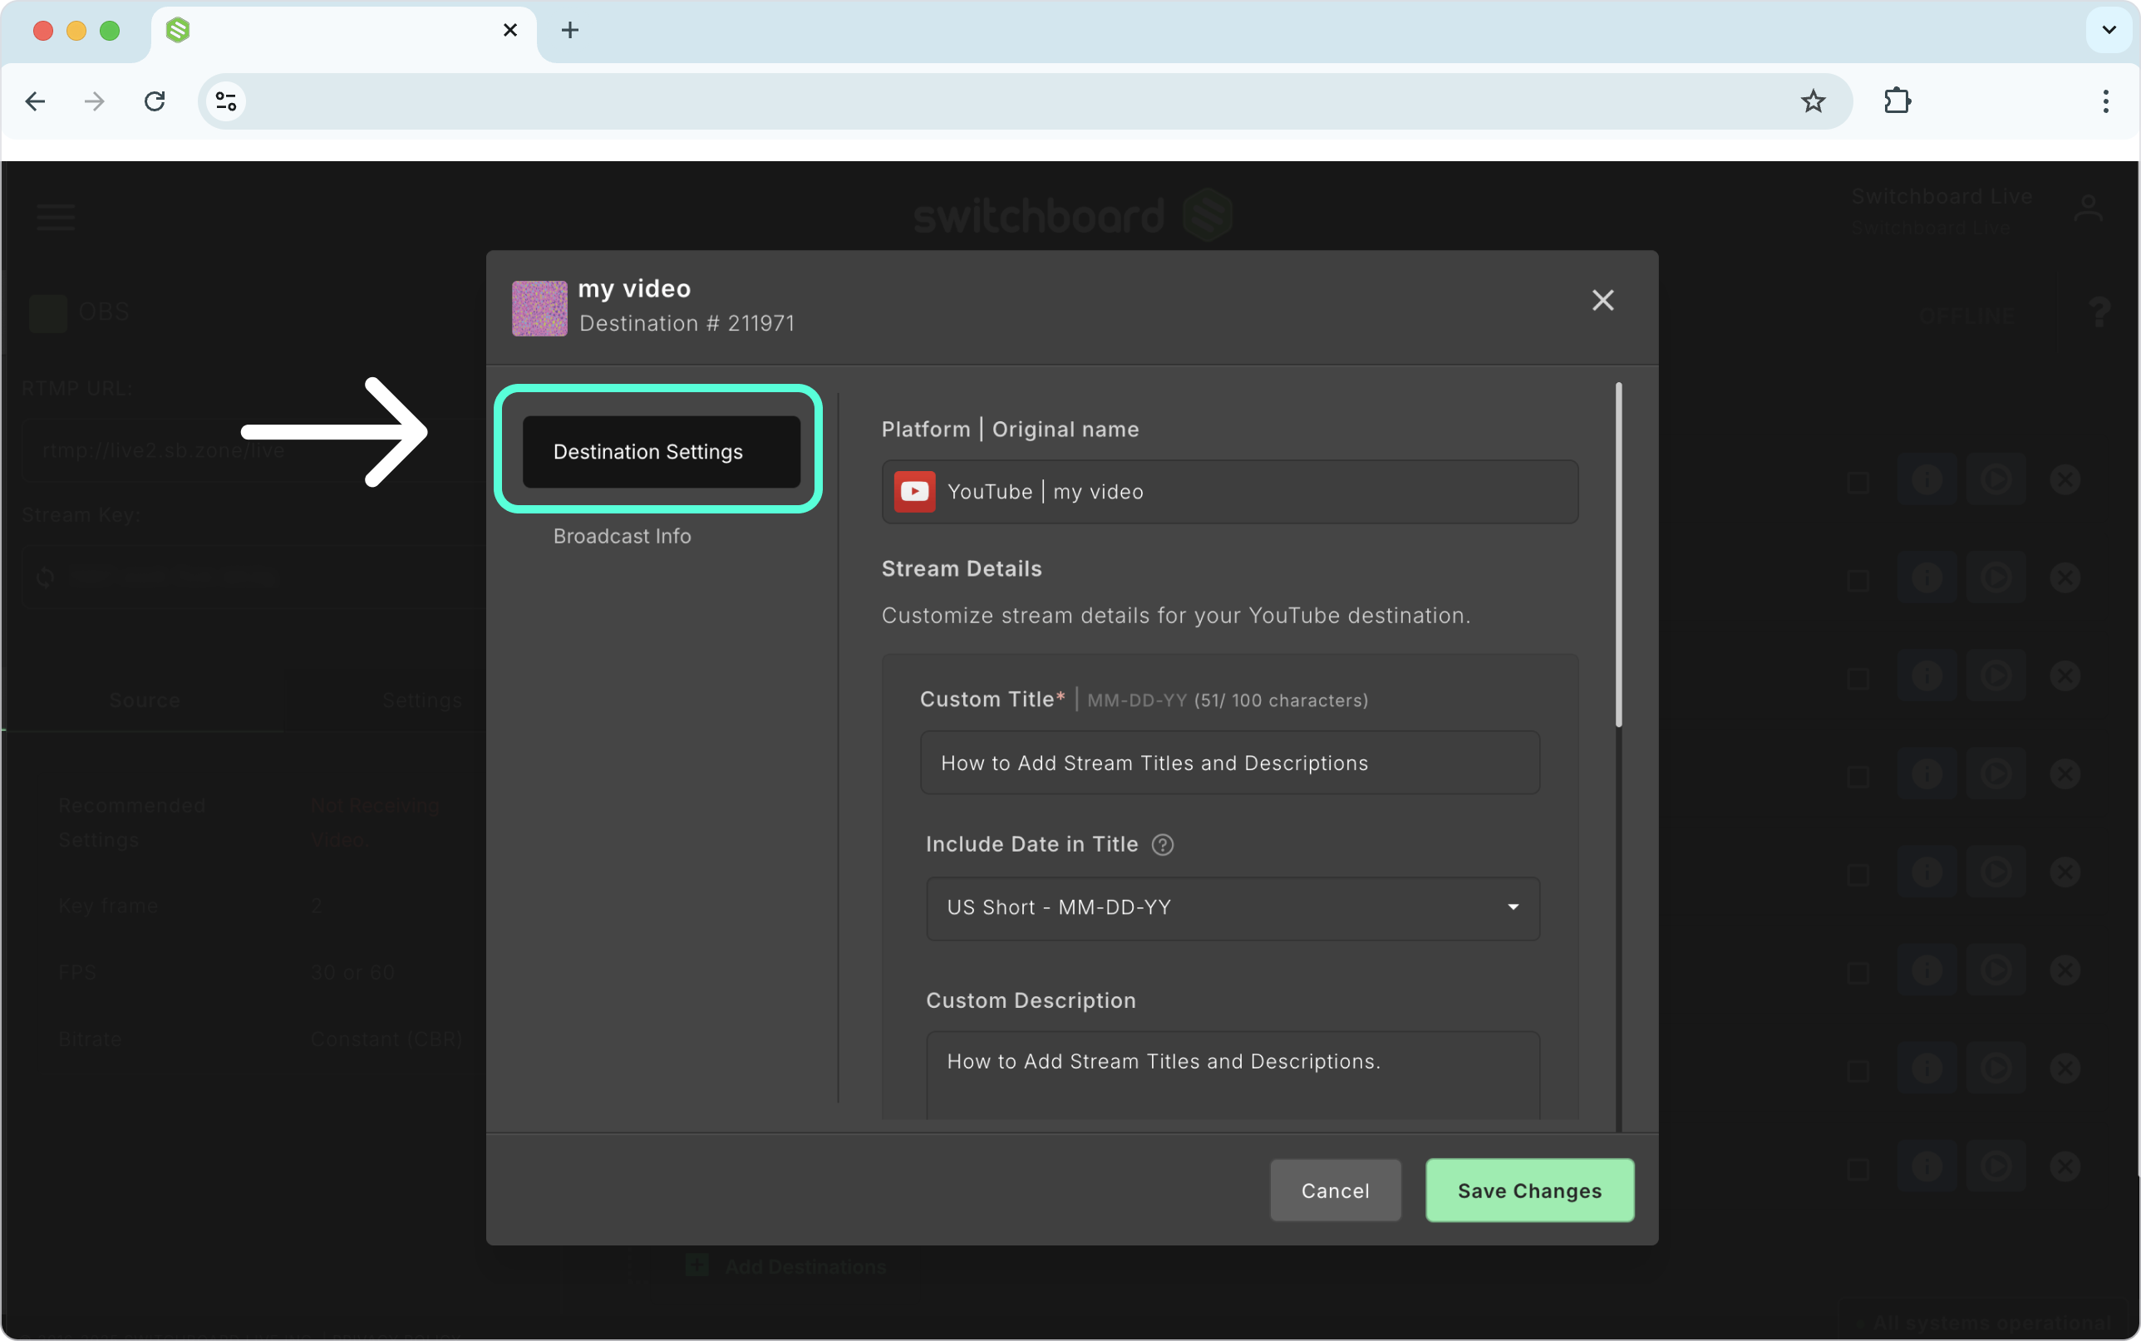Open the user account icon

click(x=2088, y=209)
